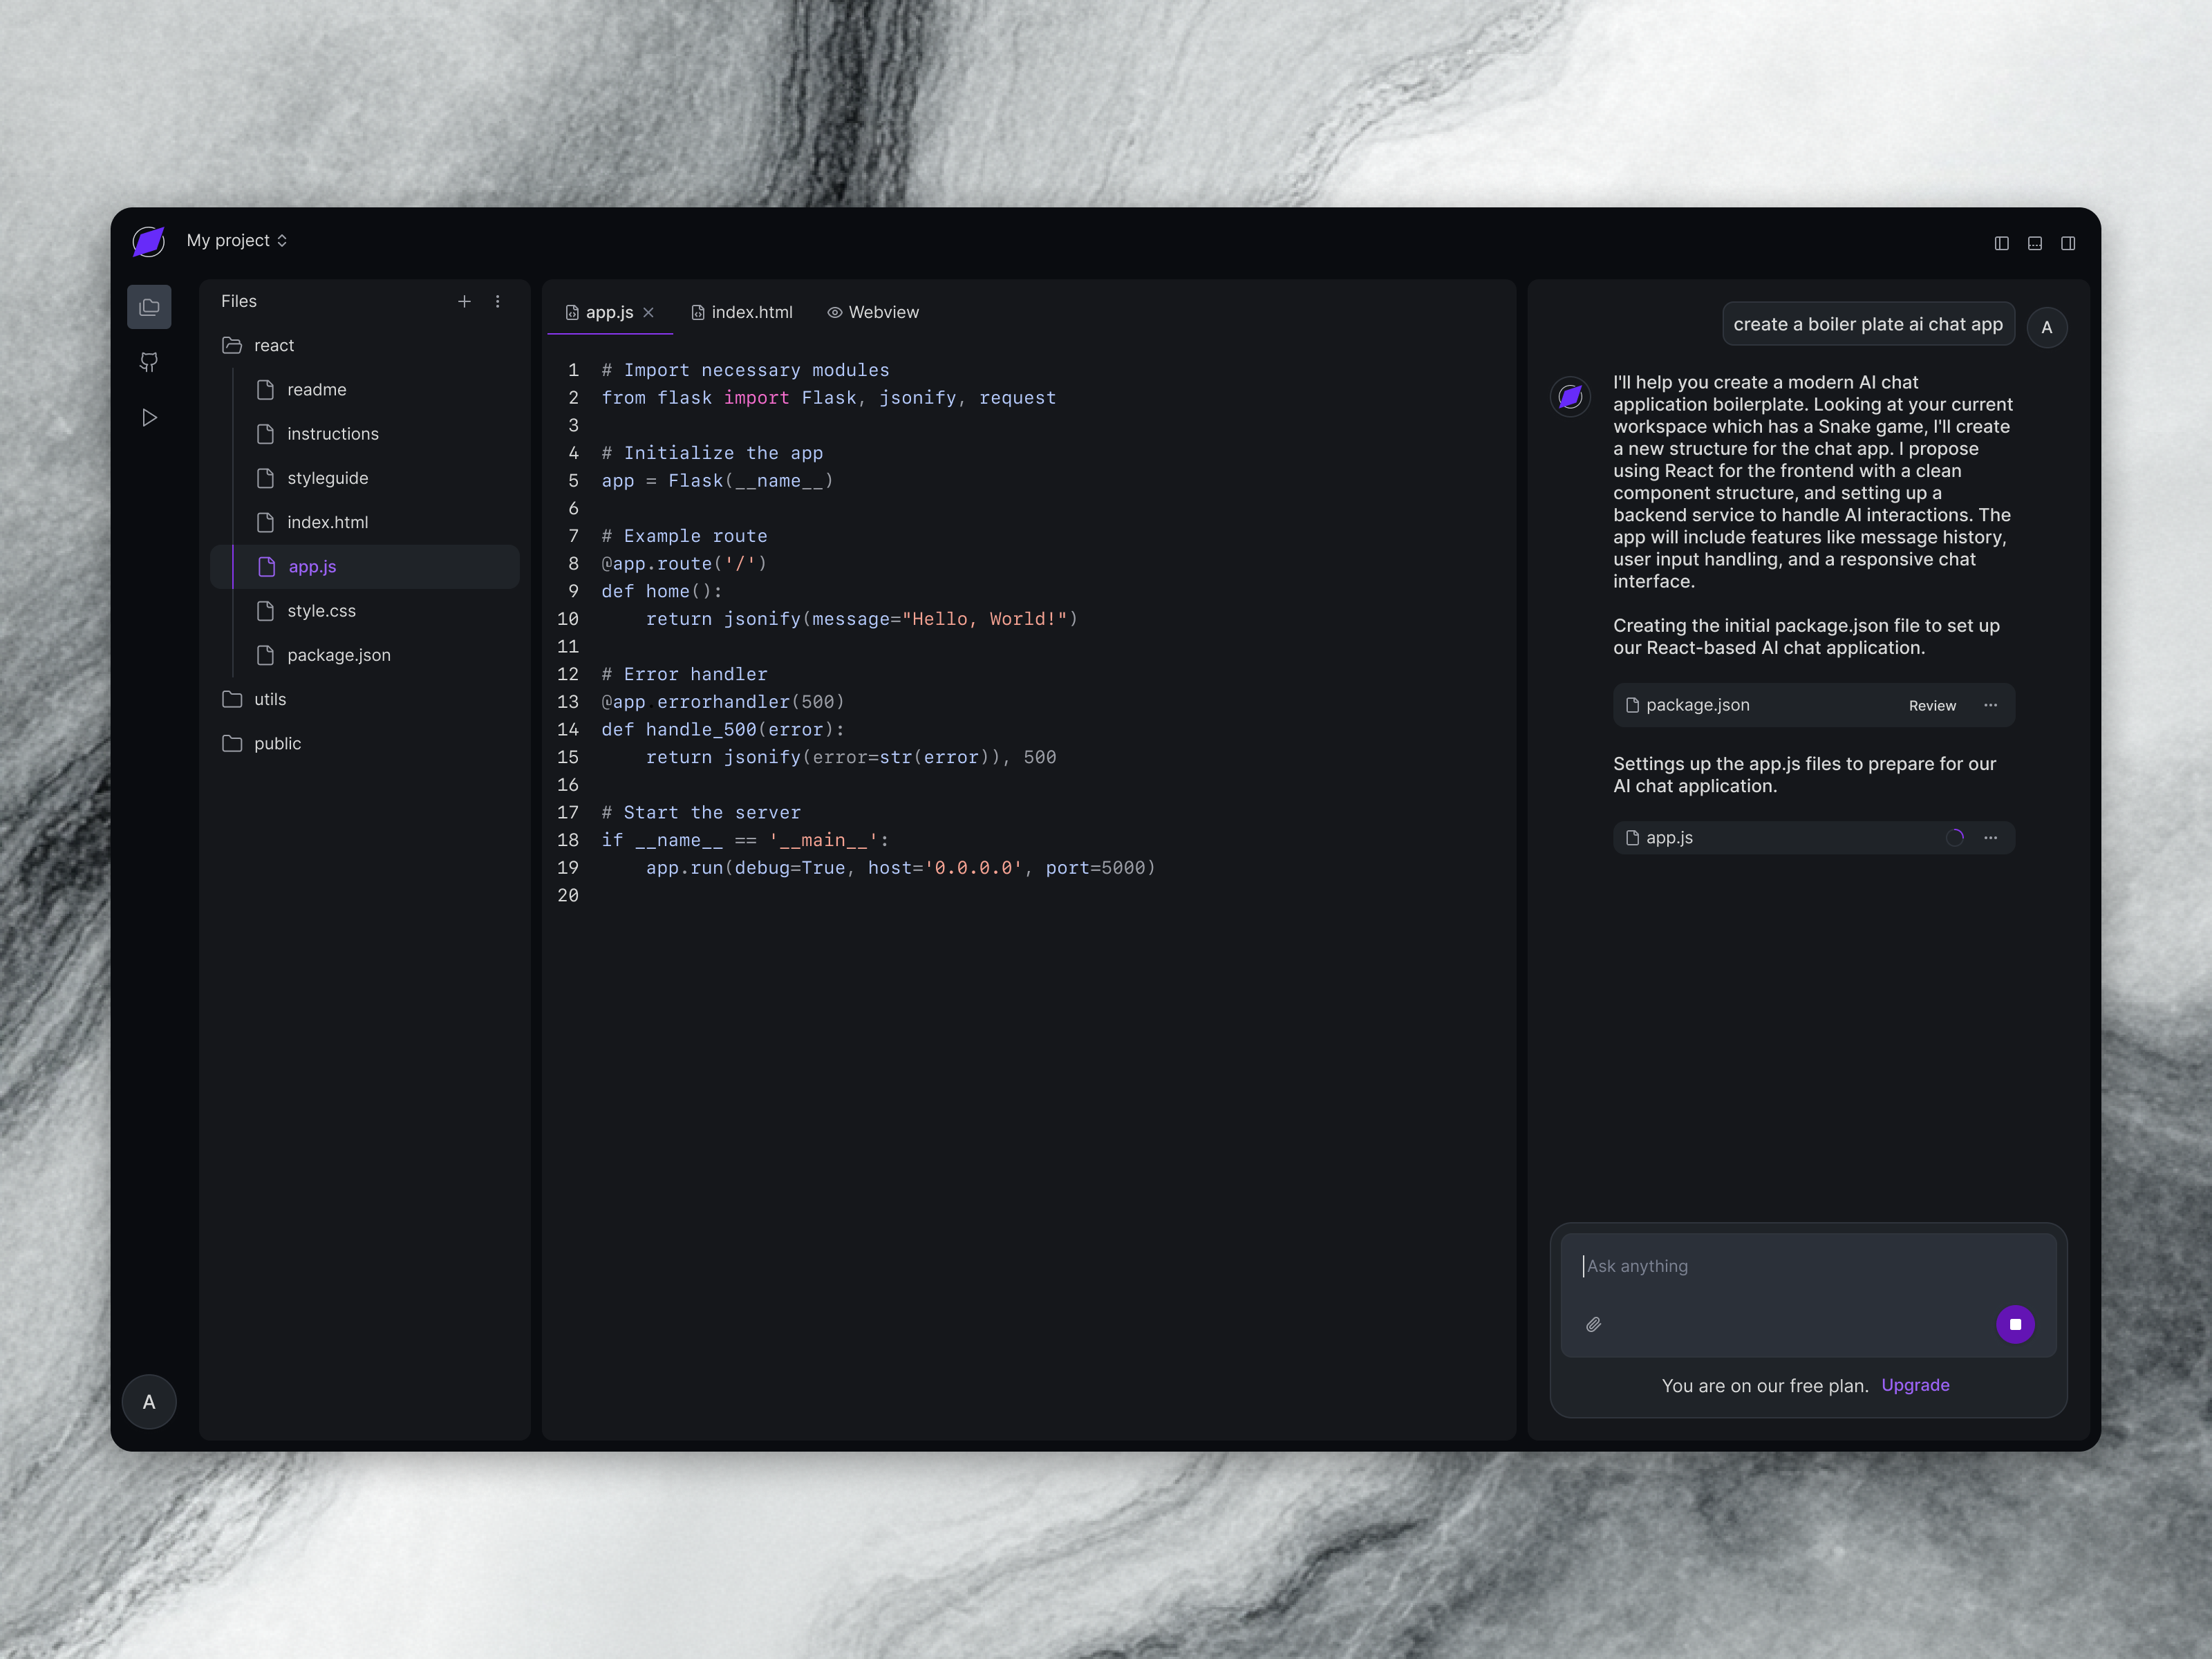Viewport: 2212px width, 1659px height.
Task: Toggle the right chat panel layout
Action: [2067, 243]
